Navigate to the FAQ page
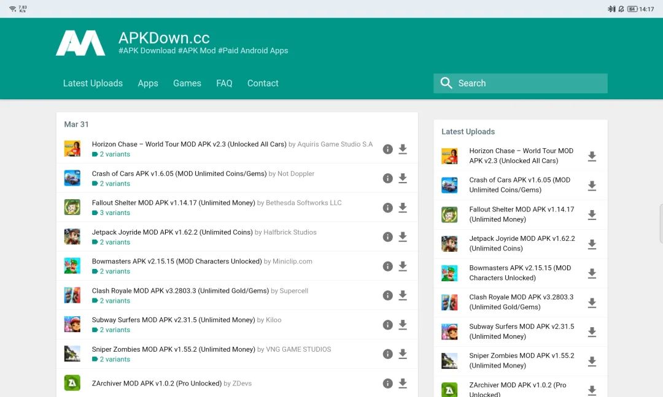Screen dimensions: 663x397 tap(224, 83)
